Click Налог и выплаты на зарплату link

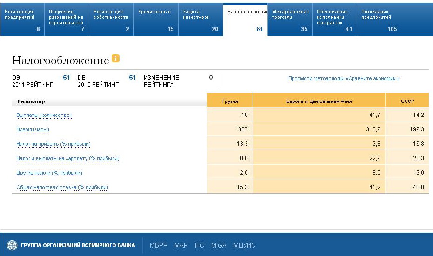coord(68,158)
